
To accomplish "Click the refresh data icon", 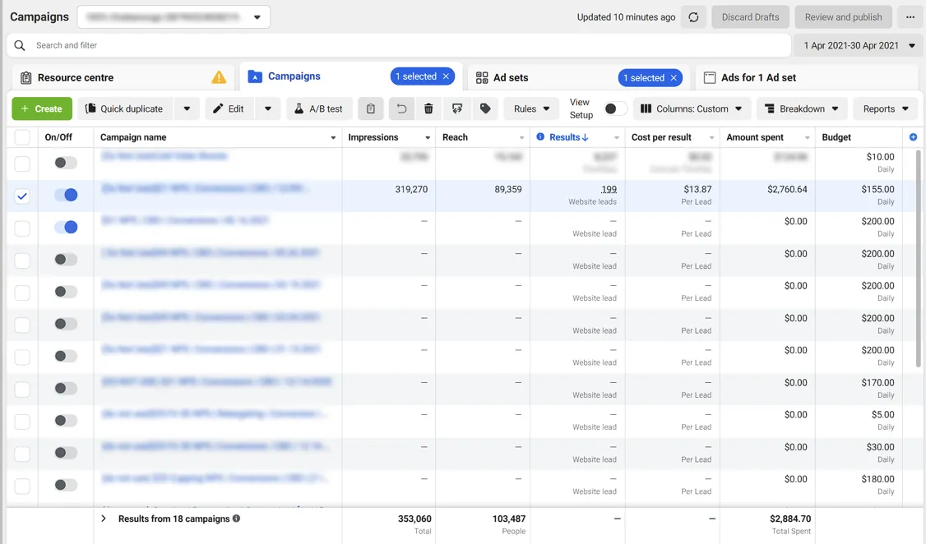I will point(693,17).
